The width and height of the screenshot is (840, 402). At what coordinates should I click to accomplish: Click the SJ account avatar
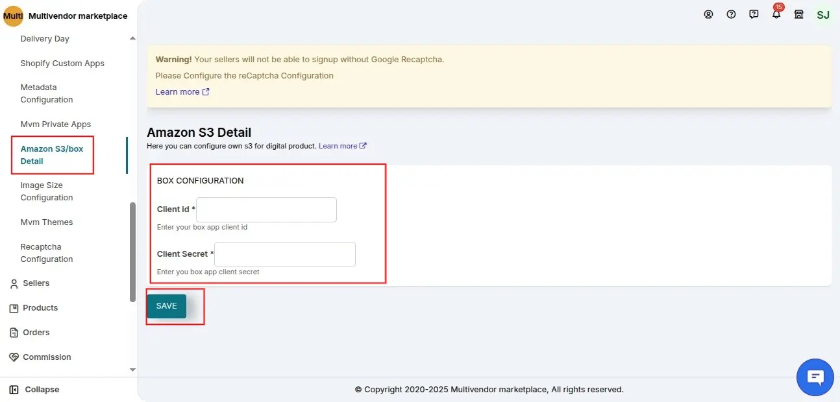(x=822, y=14)
